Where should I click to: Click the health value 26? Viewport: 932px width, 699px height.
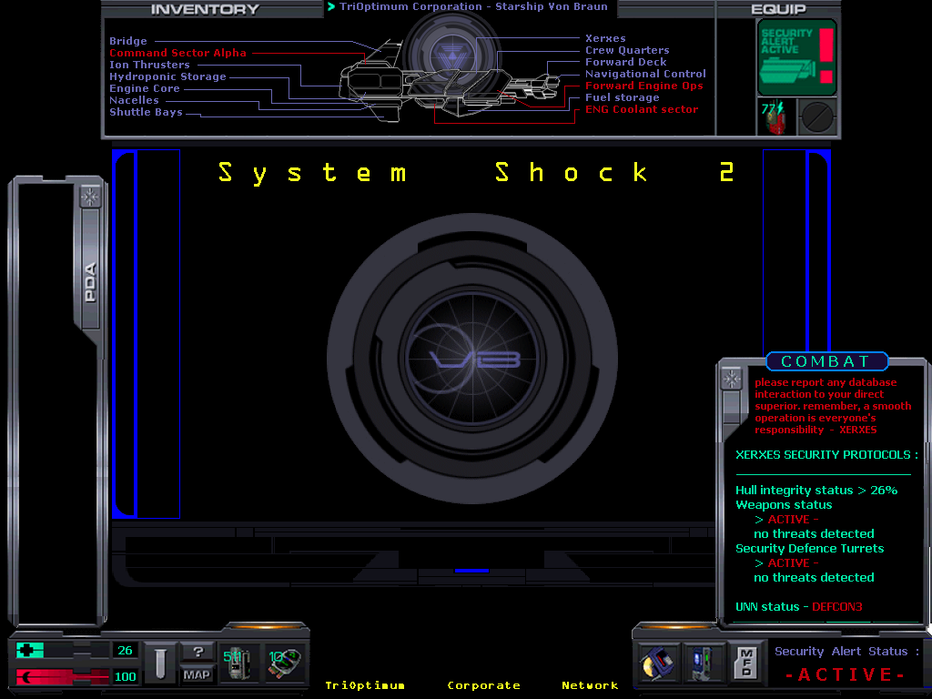coord(125,650)
